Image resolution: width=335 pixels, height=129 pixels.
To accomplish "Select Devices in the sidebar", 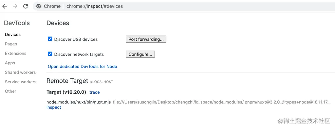I will (13, 35).
